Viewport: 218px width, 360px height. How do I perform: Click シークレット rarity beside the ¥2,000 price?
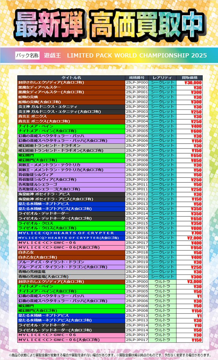pyautogui.click(x=162, y=238)
